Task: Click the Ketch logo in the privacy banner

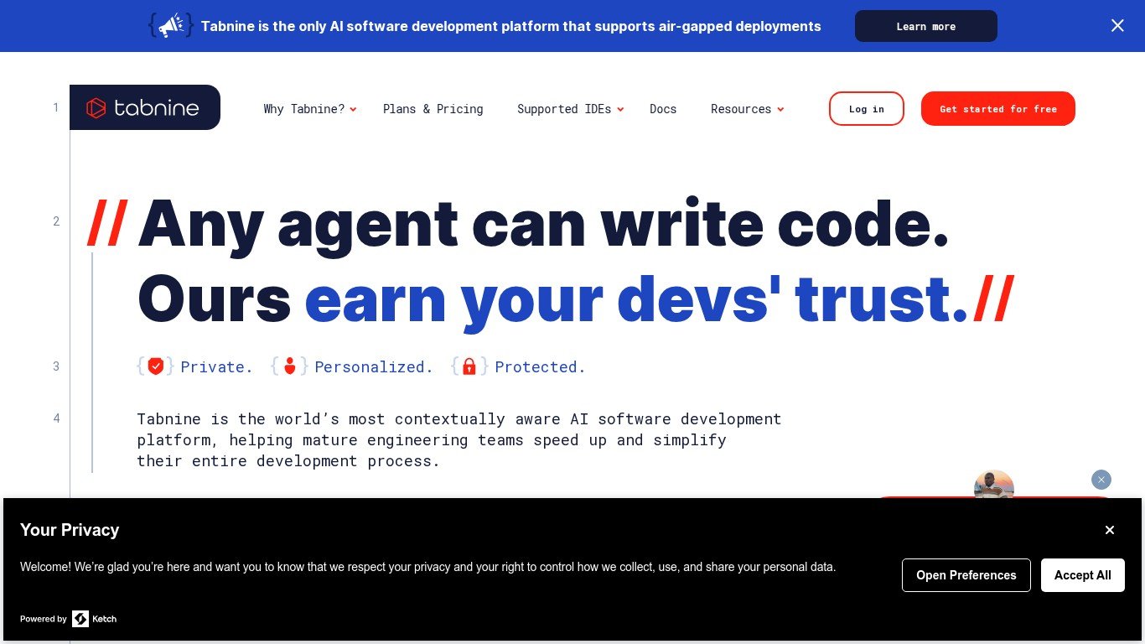Action: coord(94,619)
